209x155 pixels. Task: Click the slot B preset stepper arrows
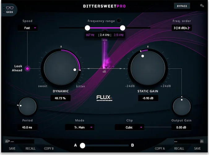[x=202, y=141]
